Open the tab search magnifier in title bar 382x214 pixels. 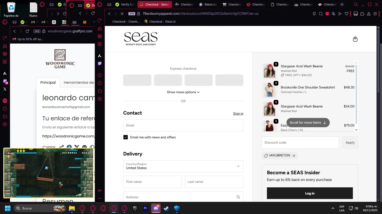tap(356, 4)
